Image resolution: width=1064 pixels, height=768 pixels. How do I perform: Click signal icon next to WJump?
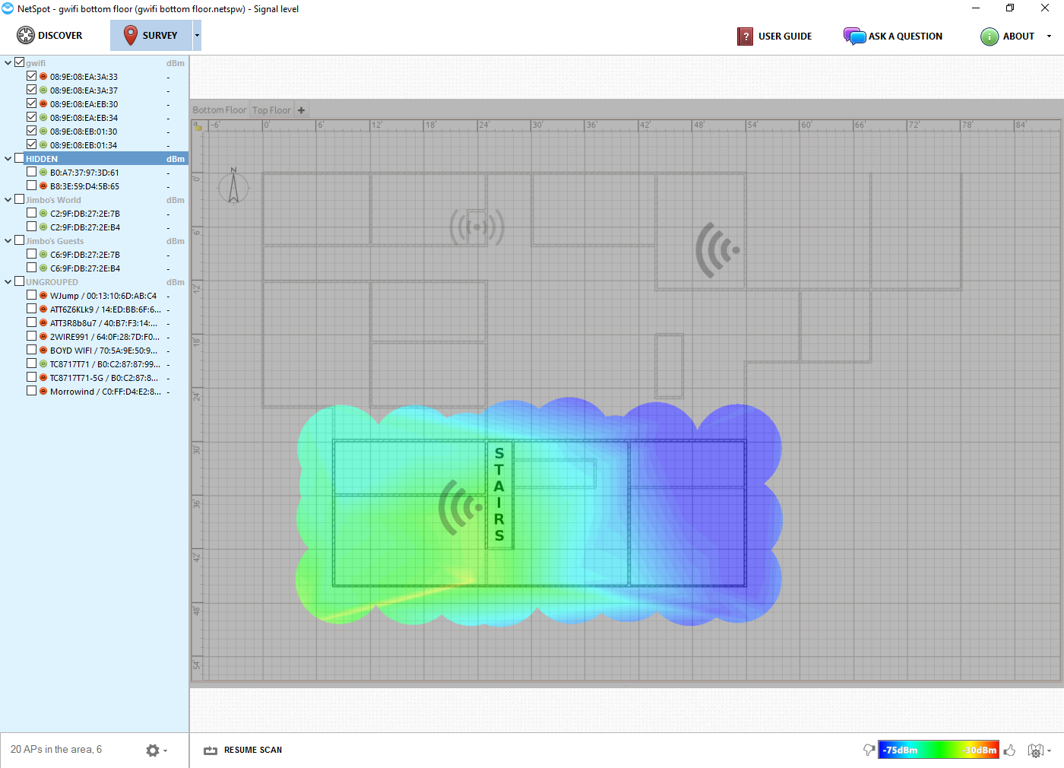[x=43, y=295]
